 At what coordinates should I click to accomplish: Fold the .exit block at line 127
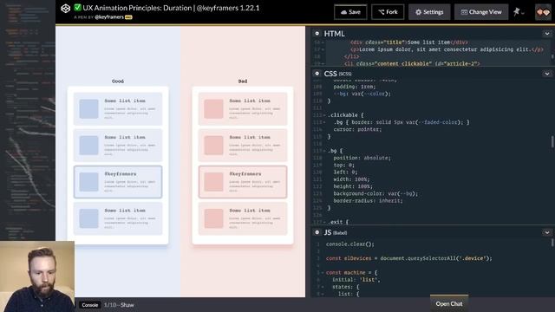[x=324, y=222]
